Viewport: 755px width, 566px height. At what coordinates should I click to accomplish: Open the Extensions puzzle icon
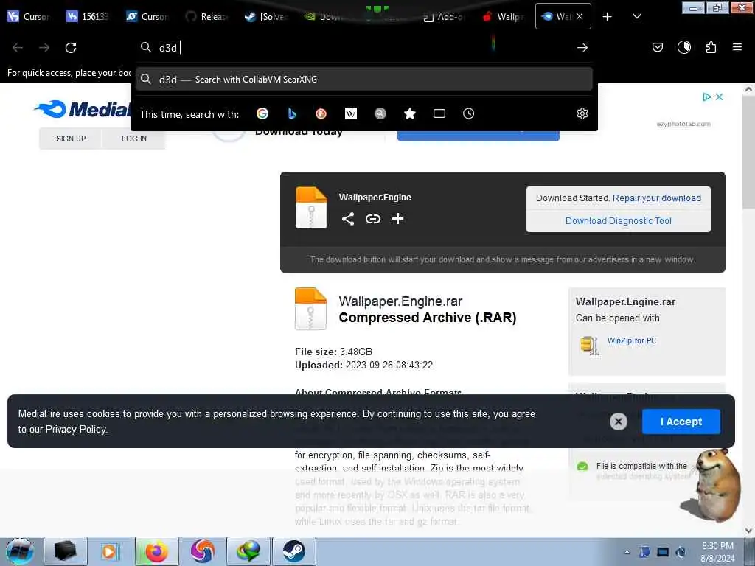click(711, 47)
